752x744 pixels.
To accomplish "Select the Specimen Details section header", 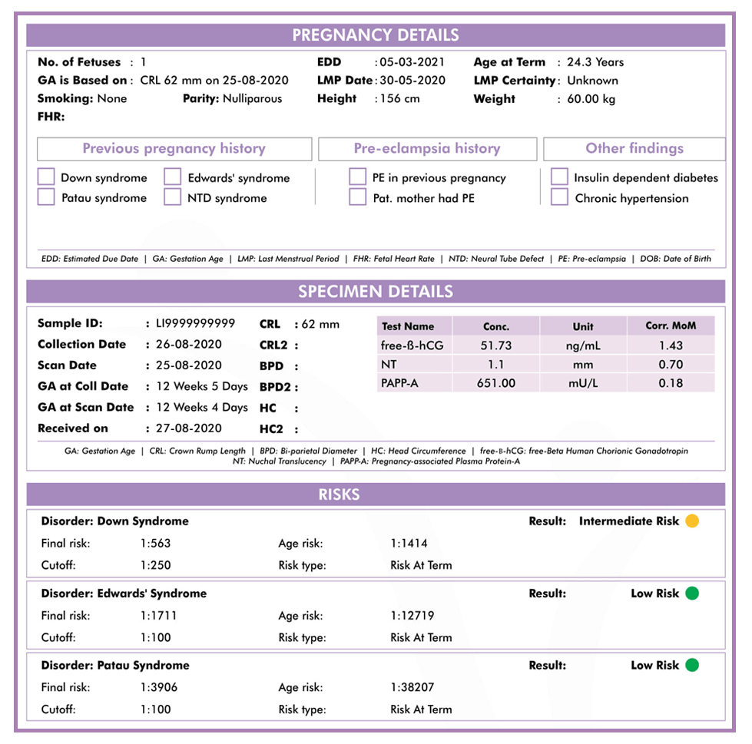I will (x=376, y=292).
